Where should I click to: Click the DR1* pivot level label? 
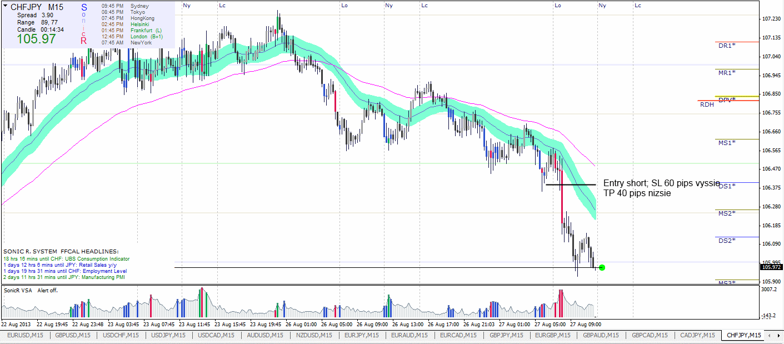tap(727, 46)
